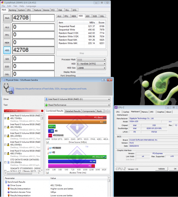Check the STD SATA FD 64GB entry
Screen dimensions: 178x197
(x=5, y=162)
